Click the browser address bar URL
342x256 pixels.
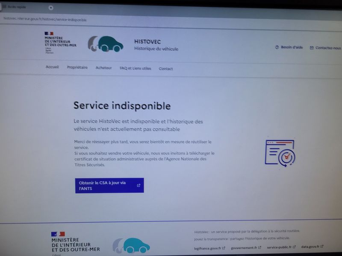click(x=45, y=19)
